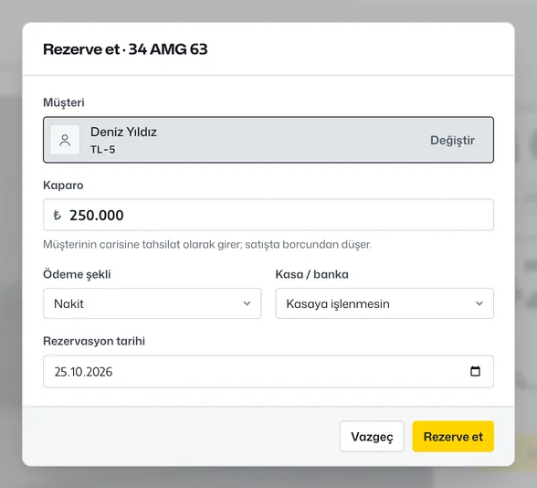Click the Kasa / banka label
The width and height of the screenshot is (537, 488).
[312, 274]
